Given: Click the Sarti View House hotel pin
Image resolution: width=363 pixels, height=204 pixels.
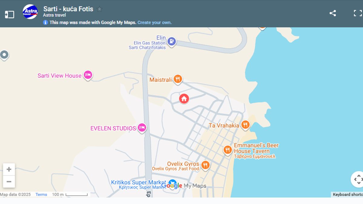Looking at the screenshot, I should click(88, 75).
